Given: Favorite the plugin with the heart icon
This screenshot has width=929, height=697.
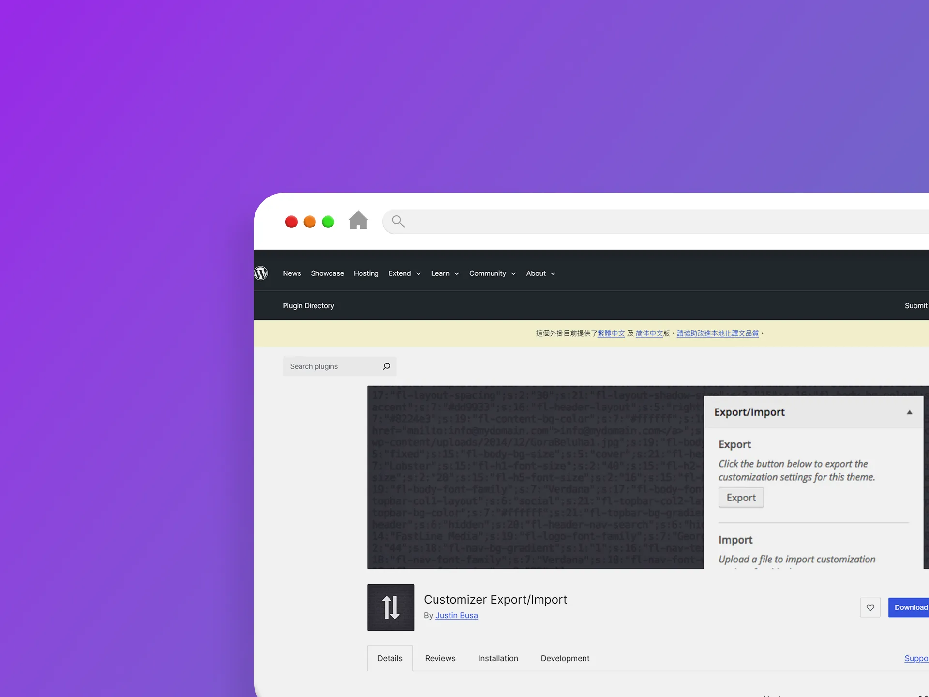Looking at the screenshot, I should [870, 607].
